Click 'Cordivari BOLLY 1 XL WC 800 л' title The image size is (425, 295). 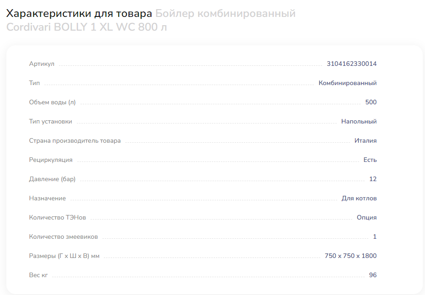tap(86, 27)
